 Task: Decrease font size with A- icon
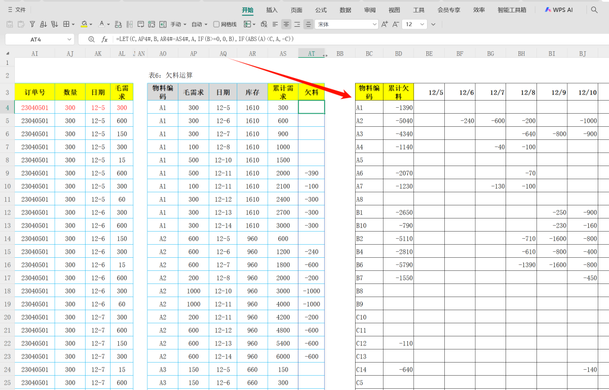tap(395, 24)
